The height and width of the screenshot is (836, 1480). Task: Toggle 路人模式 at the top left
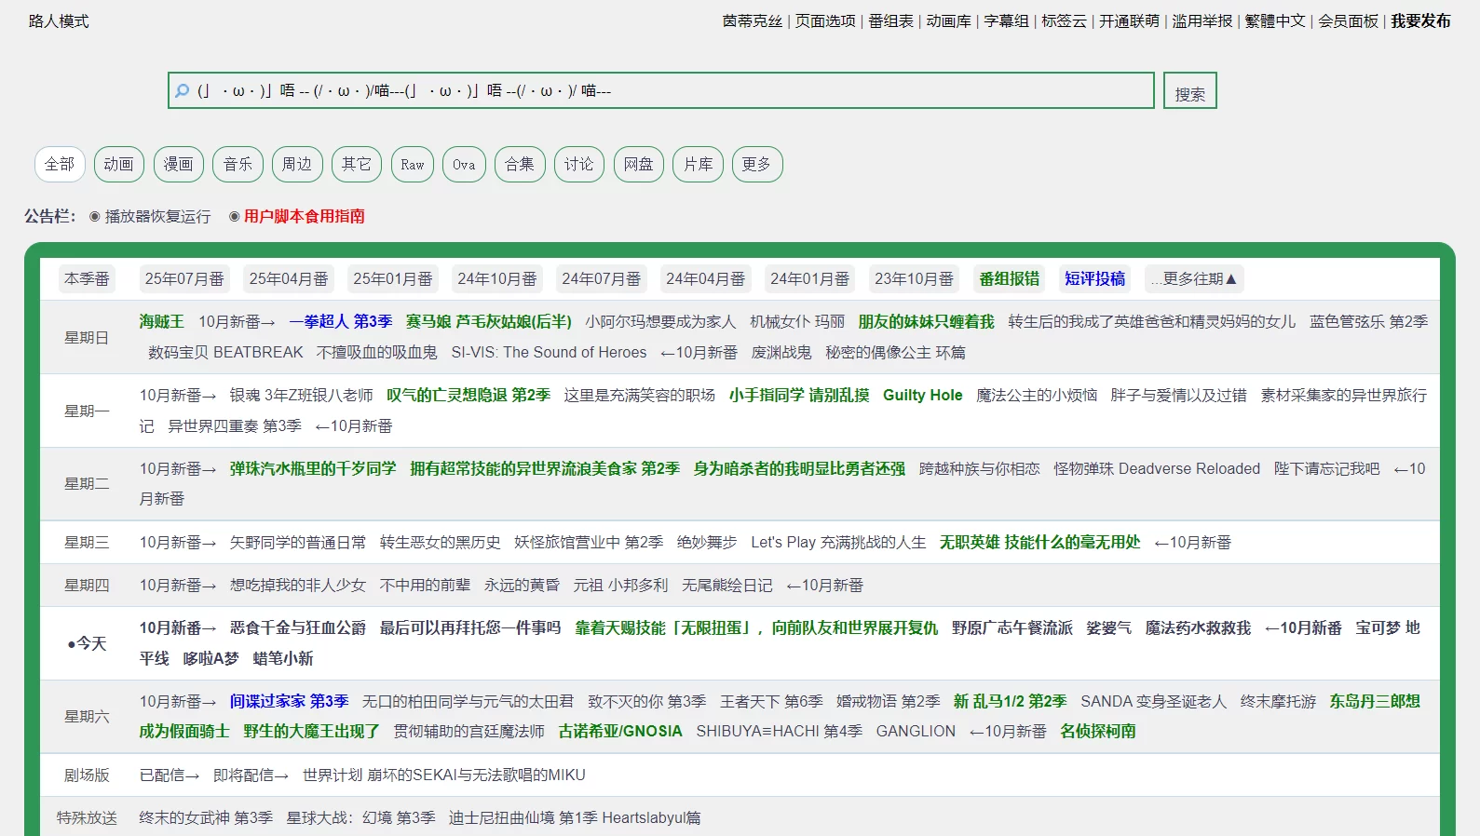(x=59, y=20)
